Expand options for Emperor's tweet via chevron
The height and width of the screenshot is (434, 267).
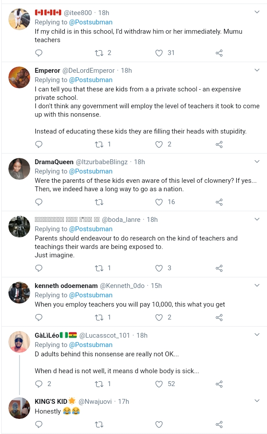[257, 70]
